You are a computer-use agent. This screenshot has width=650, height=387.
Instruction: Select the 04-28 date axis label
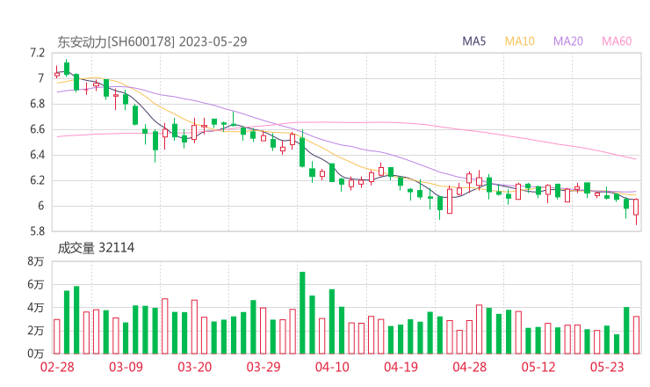(469, 368)
